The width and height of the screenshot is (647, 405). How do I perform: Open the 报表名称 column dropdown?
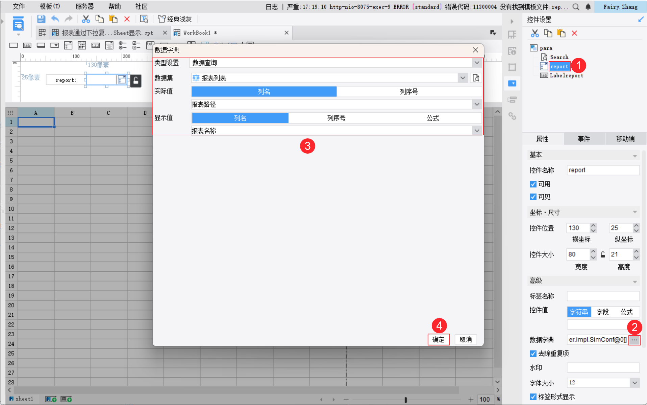pyautogui.click(x=477, y=131)
